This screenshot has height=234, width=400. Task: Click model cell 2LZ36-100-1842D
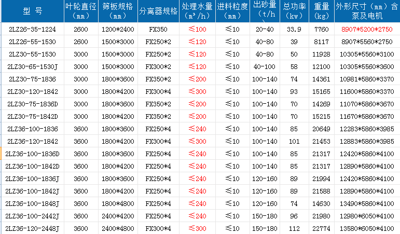click(x=33, y=166)
